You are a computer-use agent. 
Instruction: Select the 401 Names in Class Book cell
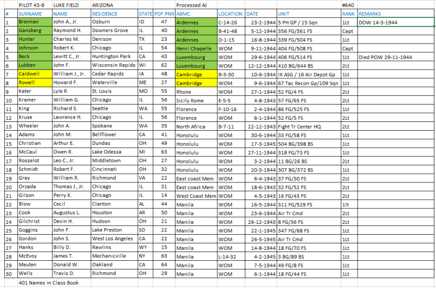[49, 283]
